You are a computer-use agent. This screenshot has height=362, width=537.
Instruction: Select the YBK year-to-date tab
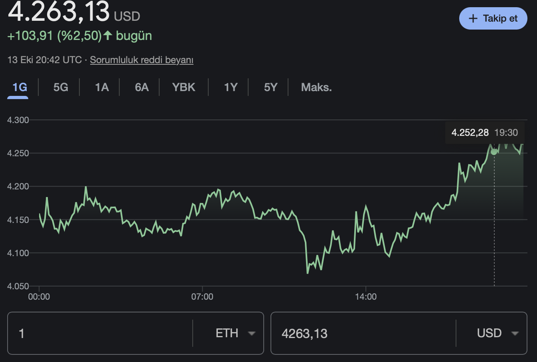pos(184,87)
